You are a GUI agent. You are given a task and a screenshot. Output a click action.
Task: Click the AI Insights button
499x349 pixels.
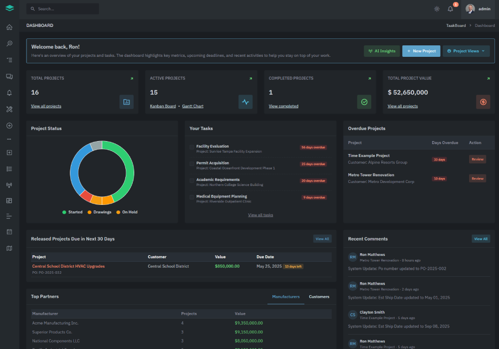[382, 51]
